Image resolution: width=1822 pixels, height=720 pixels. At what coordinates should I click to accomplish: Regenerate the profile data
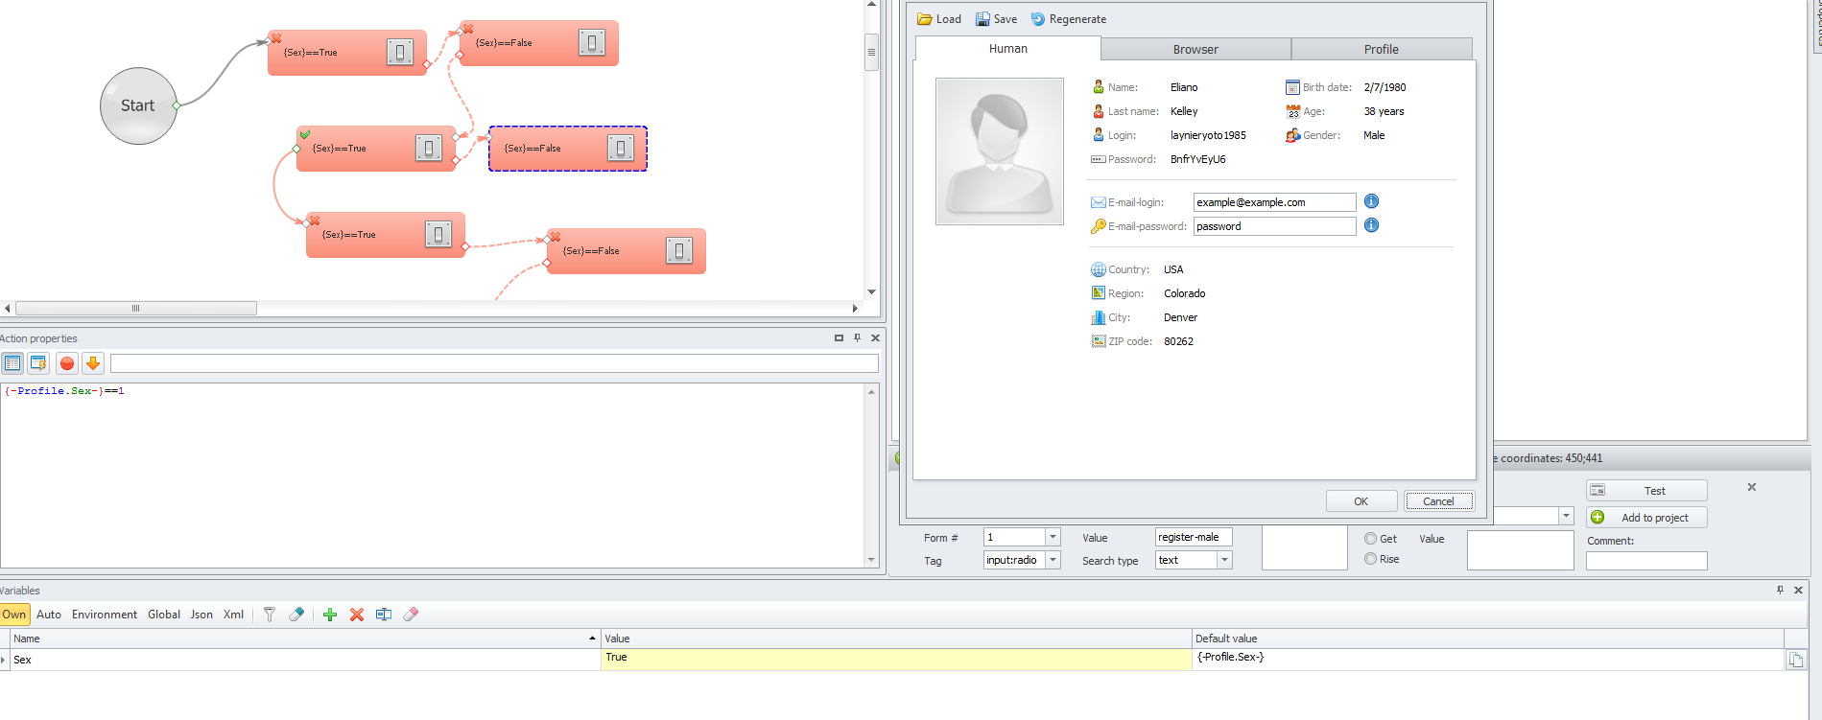[x=1068, y=19]
